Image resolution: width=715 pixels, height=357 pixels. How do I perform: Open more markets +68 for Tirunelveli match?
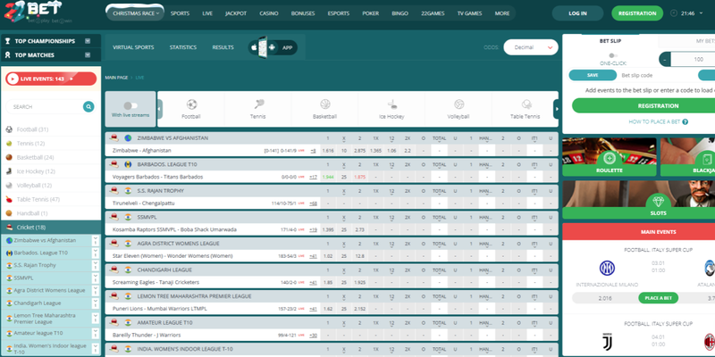[x=313, y=203]
